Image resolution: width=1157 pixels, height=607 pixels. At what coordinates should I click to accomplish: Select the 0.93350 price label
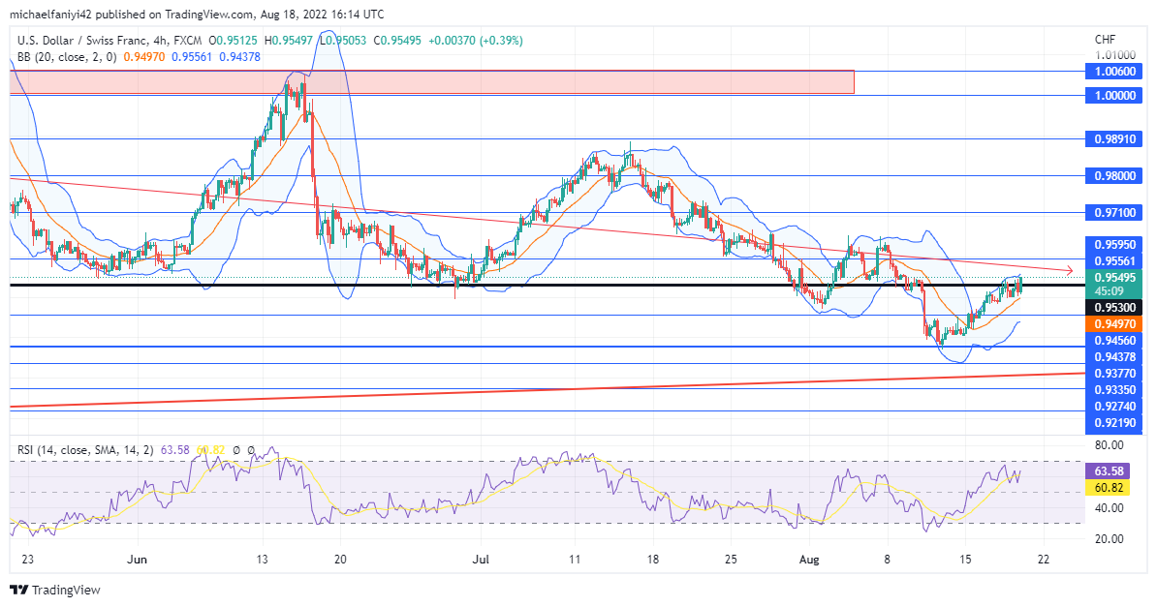click(x=1114, y=390)
